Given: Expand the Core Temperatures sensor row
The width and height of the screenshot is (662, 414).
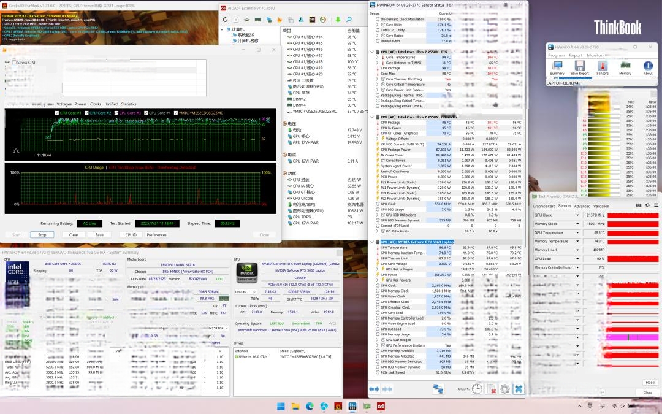Looking at the screenshot, I should [x=377, y=57].
